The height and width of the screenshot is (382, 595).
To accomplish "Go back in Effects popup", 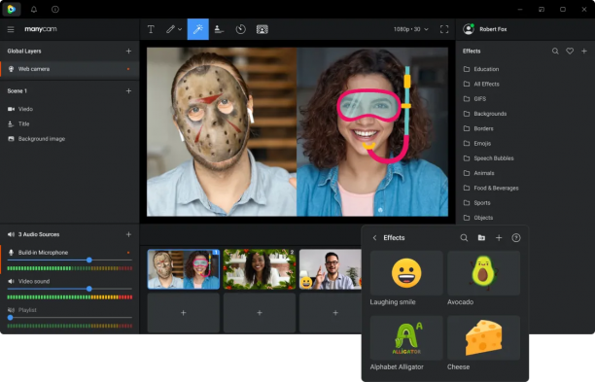I will tap(374, 237).
